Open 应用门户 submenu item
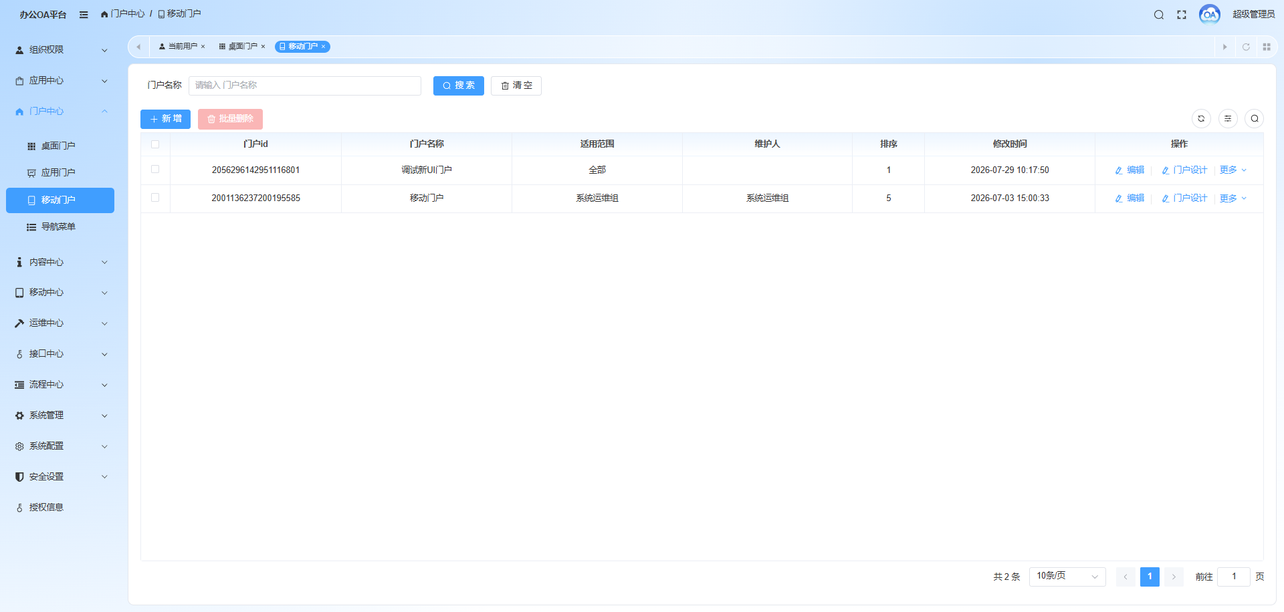The width and height of the screenshot is (1284, 612). [x=60, y=172]
